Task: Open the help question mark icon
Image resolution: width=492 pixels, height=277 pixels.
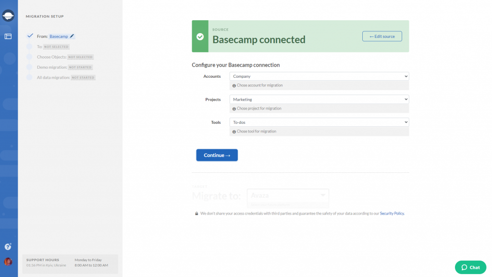Action: [8, 247]
